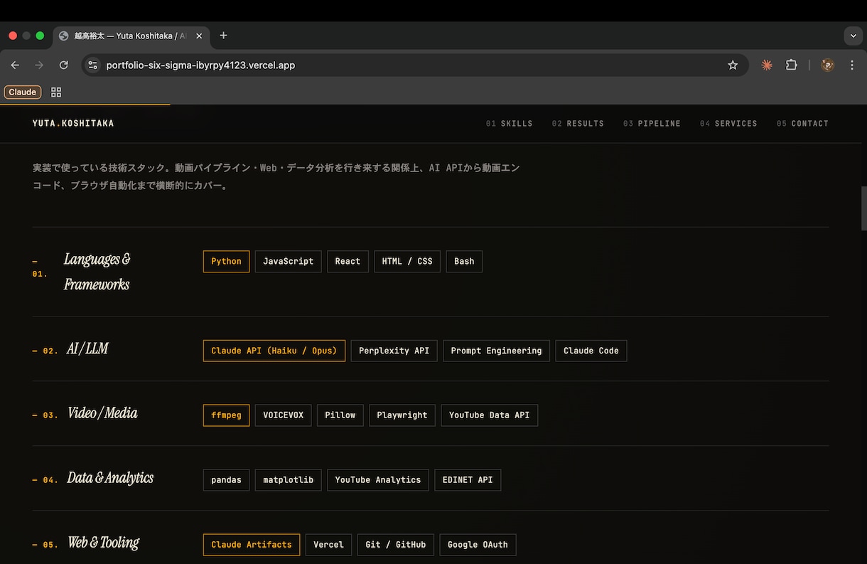Open the Chrome profile avatar
Screen dimensions: 867x564
[x=827, y=65]
